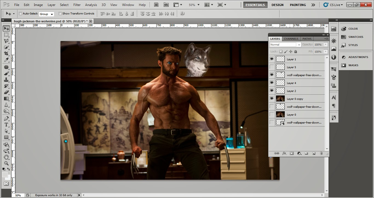Show Layer 5 by toggling its visibility
374x198 pixels.
(x=272, y=67)
